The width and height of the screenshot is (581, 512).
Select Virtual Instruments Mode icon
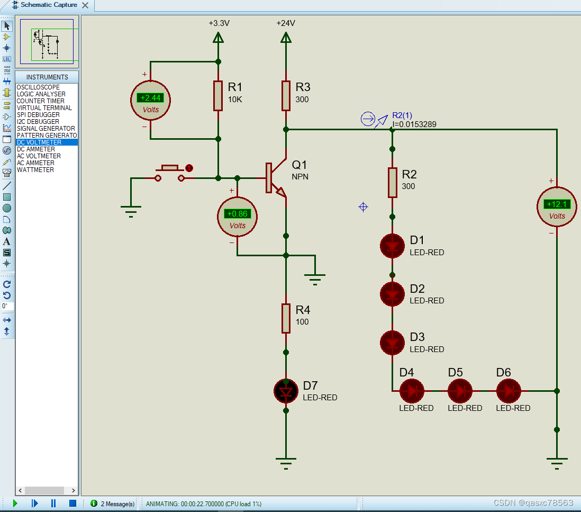pyautogui.click(x=7, y=173)
